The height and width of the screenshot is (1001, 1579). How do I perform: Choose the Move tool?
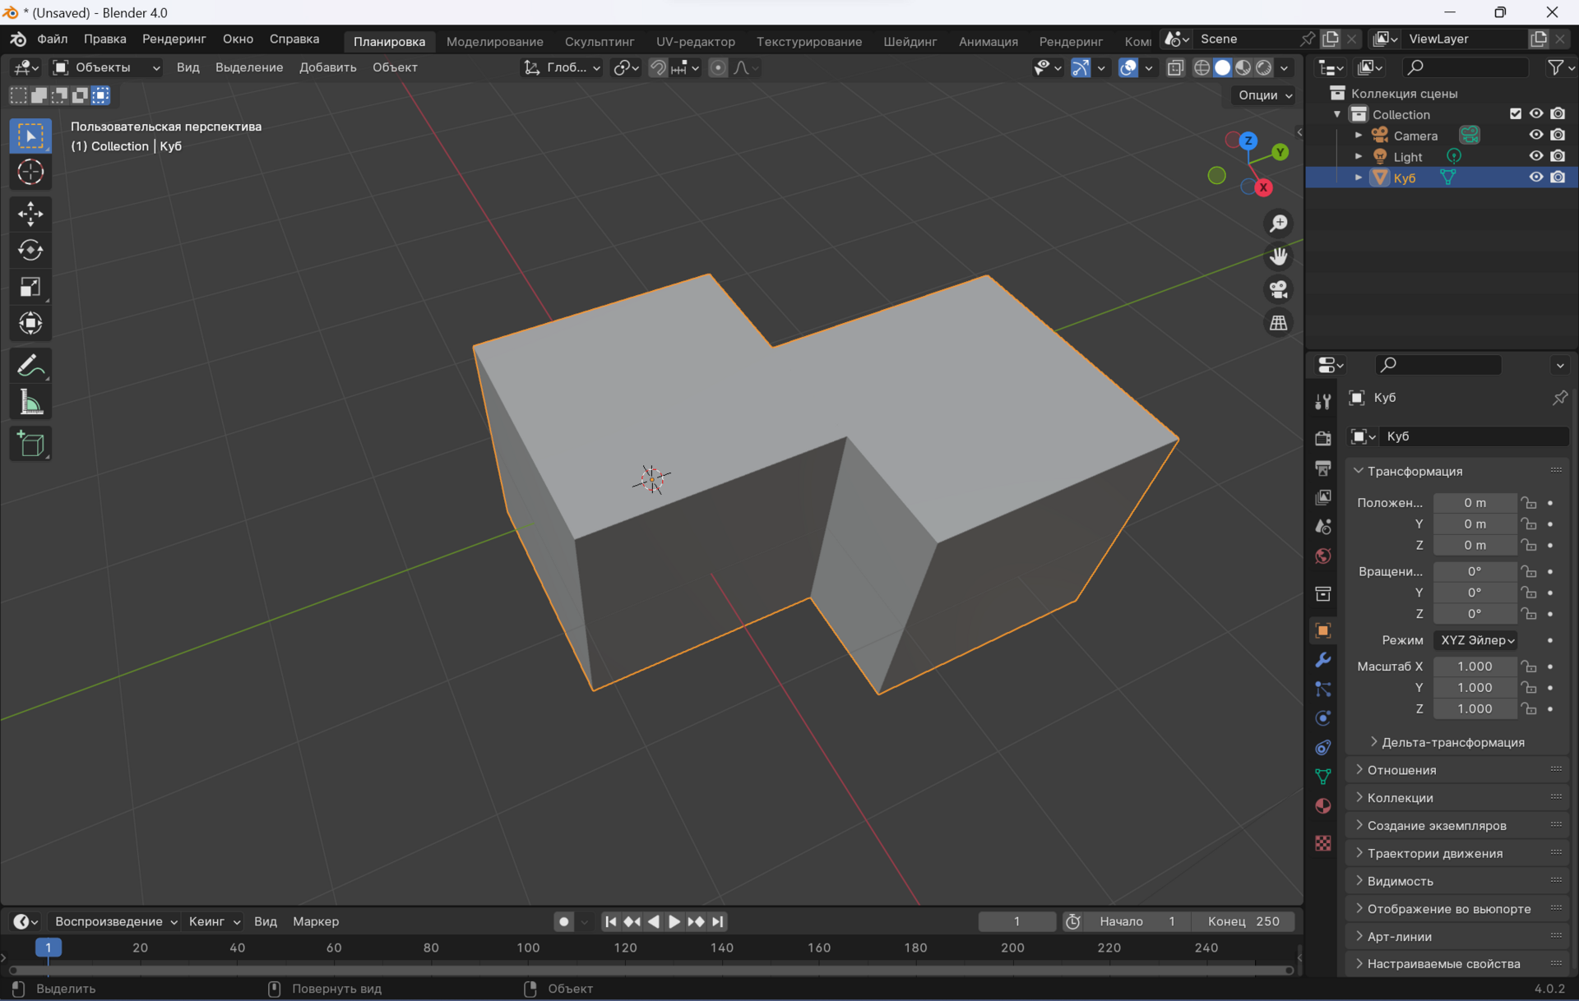click(x=30, y=214)
